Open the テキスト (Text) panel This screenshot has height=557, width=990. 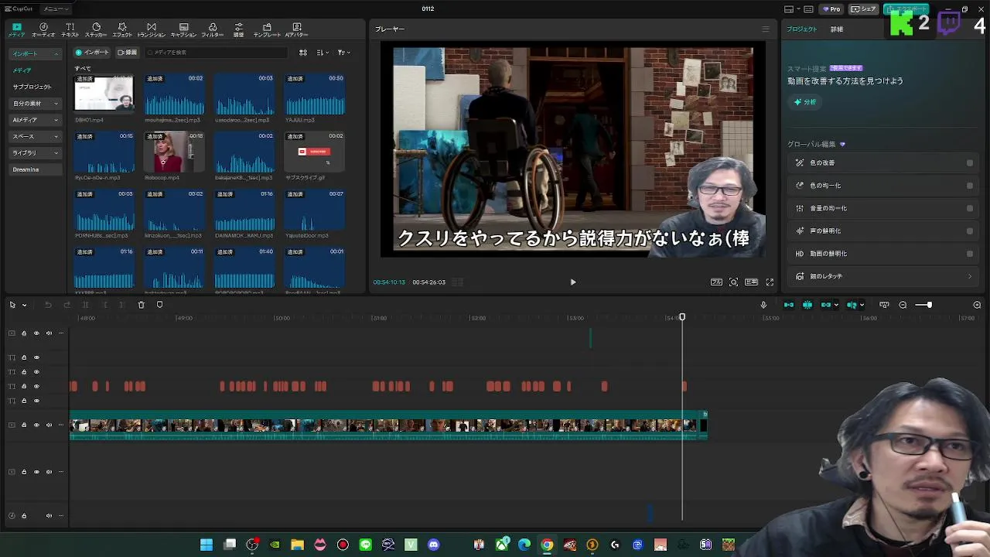pos(70,30)
